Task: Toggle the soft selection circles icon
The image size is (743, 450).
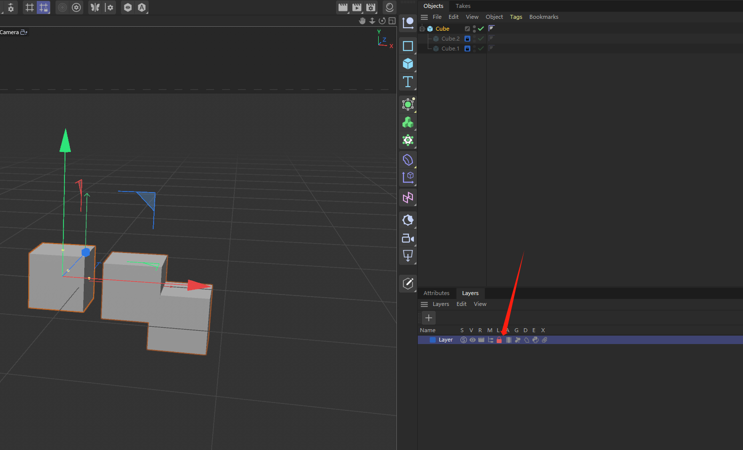Action: (x=62, y=7)
